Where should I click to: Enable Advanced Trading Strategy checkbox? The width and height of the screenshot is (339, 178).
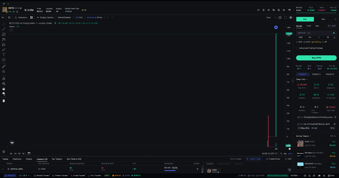pyautogui.click(x=297, y=48)
